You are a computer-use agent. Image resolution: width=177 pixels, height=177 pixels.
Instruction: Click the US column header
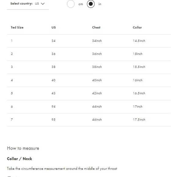pos(54,27)
